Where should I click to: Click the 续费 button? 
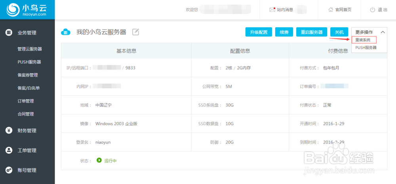284,32
